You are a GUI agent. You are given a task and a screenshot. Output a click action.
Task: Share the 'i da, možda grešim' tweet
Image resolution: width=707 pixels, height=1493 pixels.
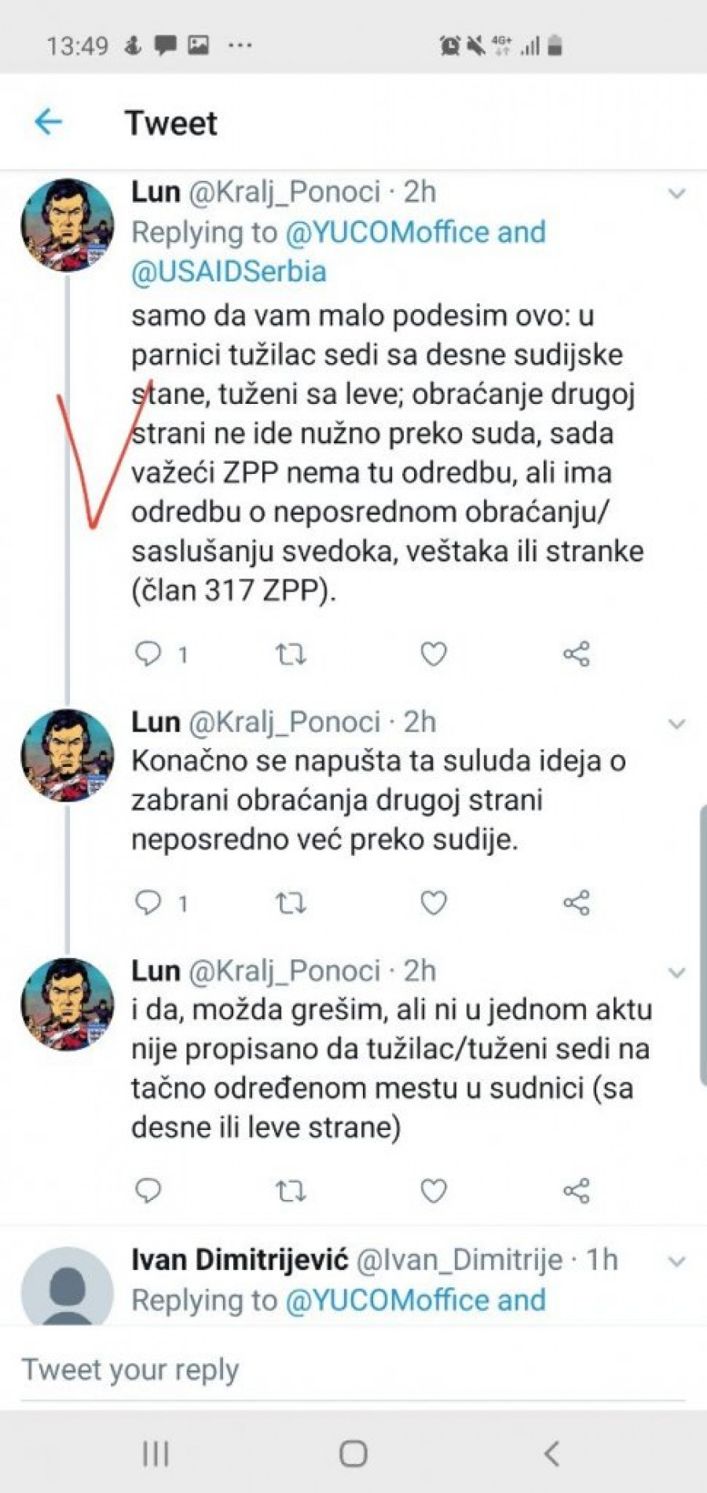tap(577, 1191)
